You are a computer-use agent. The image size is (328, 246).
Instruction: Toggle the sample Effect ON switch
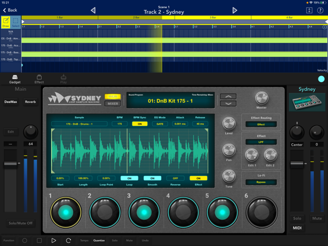point(198,178)
